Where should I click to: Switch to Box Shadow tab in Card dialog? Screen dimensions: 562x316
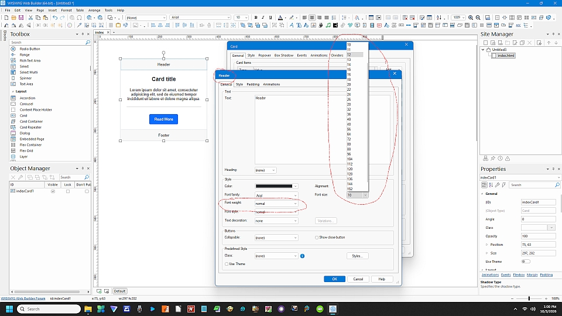284,56
